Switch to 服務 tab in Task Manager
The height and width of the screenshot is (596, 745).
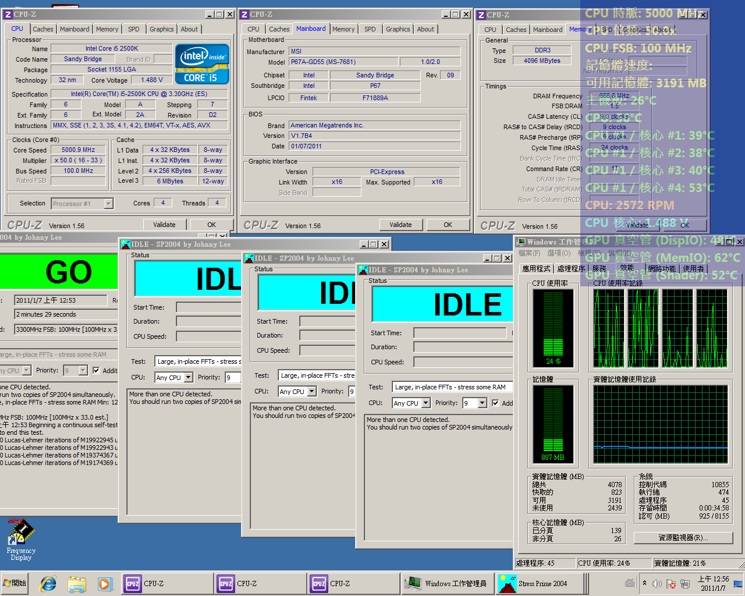[599, 268]
